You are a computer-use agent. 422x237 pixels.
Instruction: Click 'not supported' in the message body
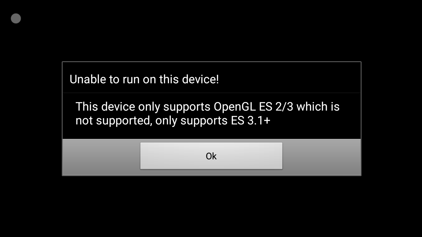[113, 121]
